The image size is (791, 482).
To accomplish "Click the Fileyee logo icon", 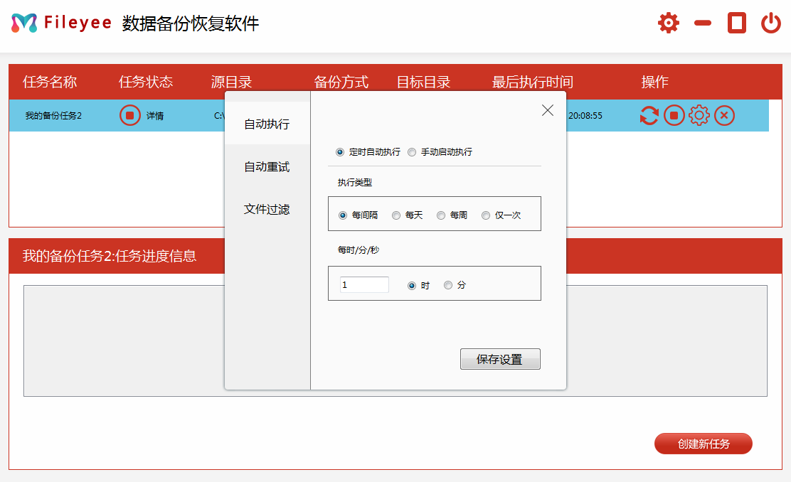I will 24,23.
